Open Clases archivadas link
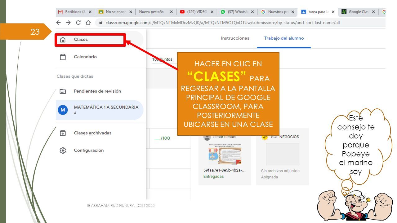Screen dimensions: 397x223 coord(92,133)
